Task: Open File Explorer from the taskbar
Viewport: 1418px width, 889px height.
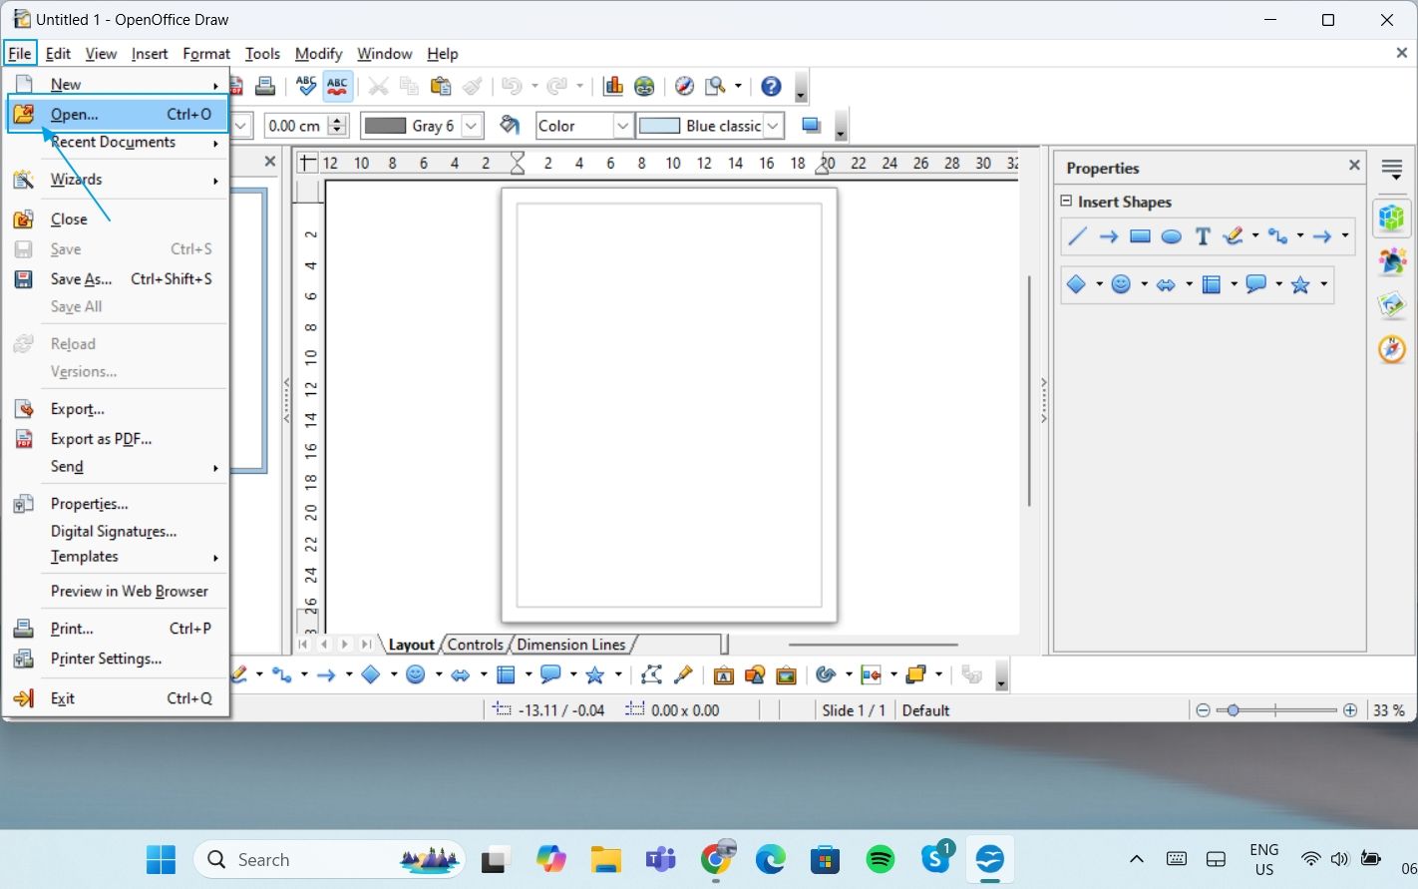Action: 605,859
